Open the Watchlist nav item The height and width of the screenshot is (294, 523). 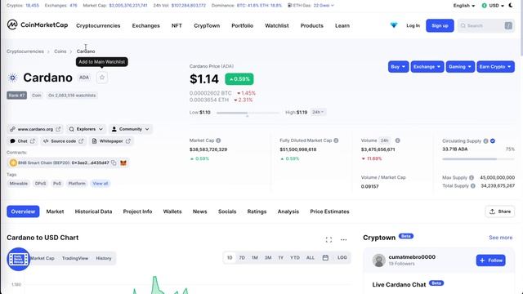277,25
